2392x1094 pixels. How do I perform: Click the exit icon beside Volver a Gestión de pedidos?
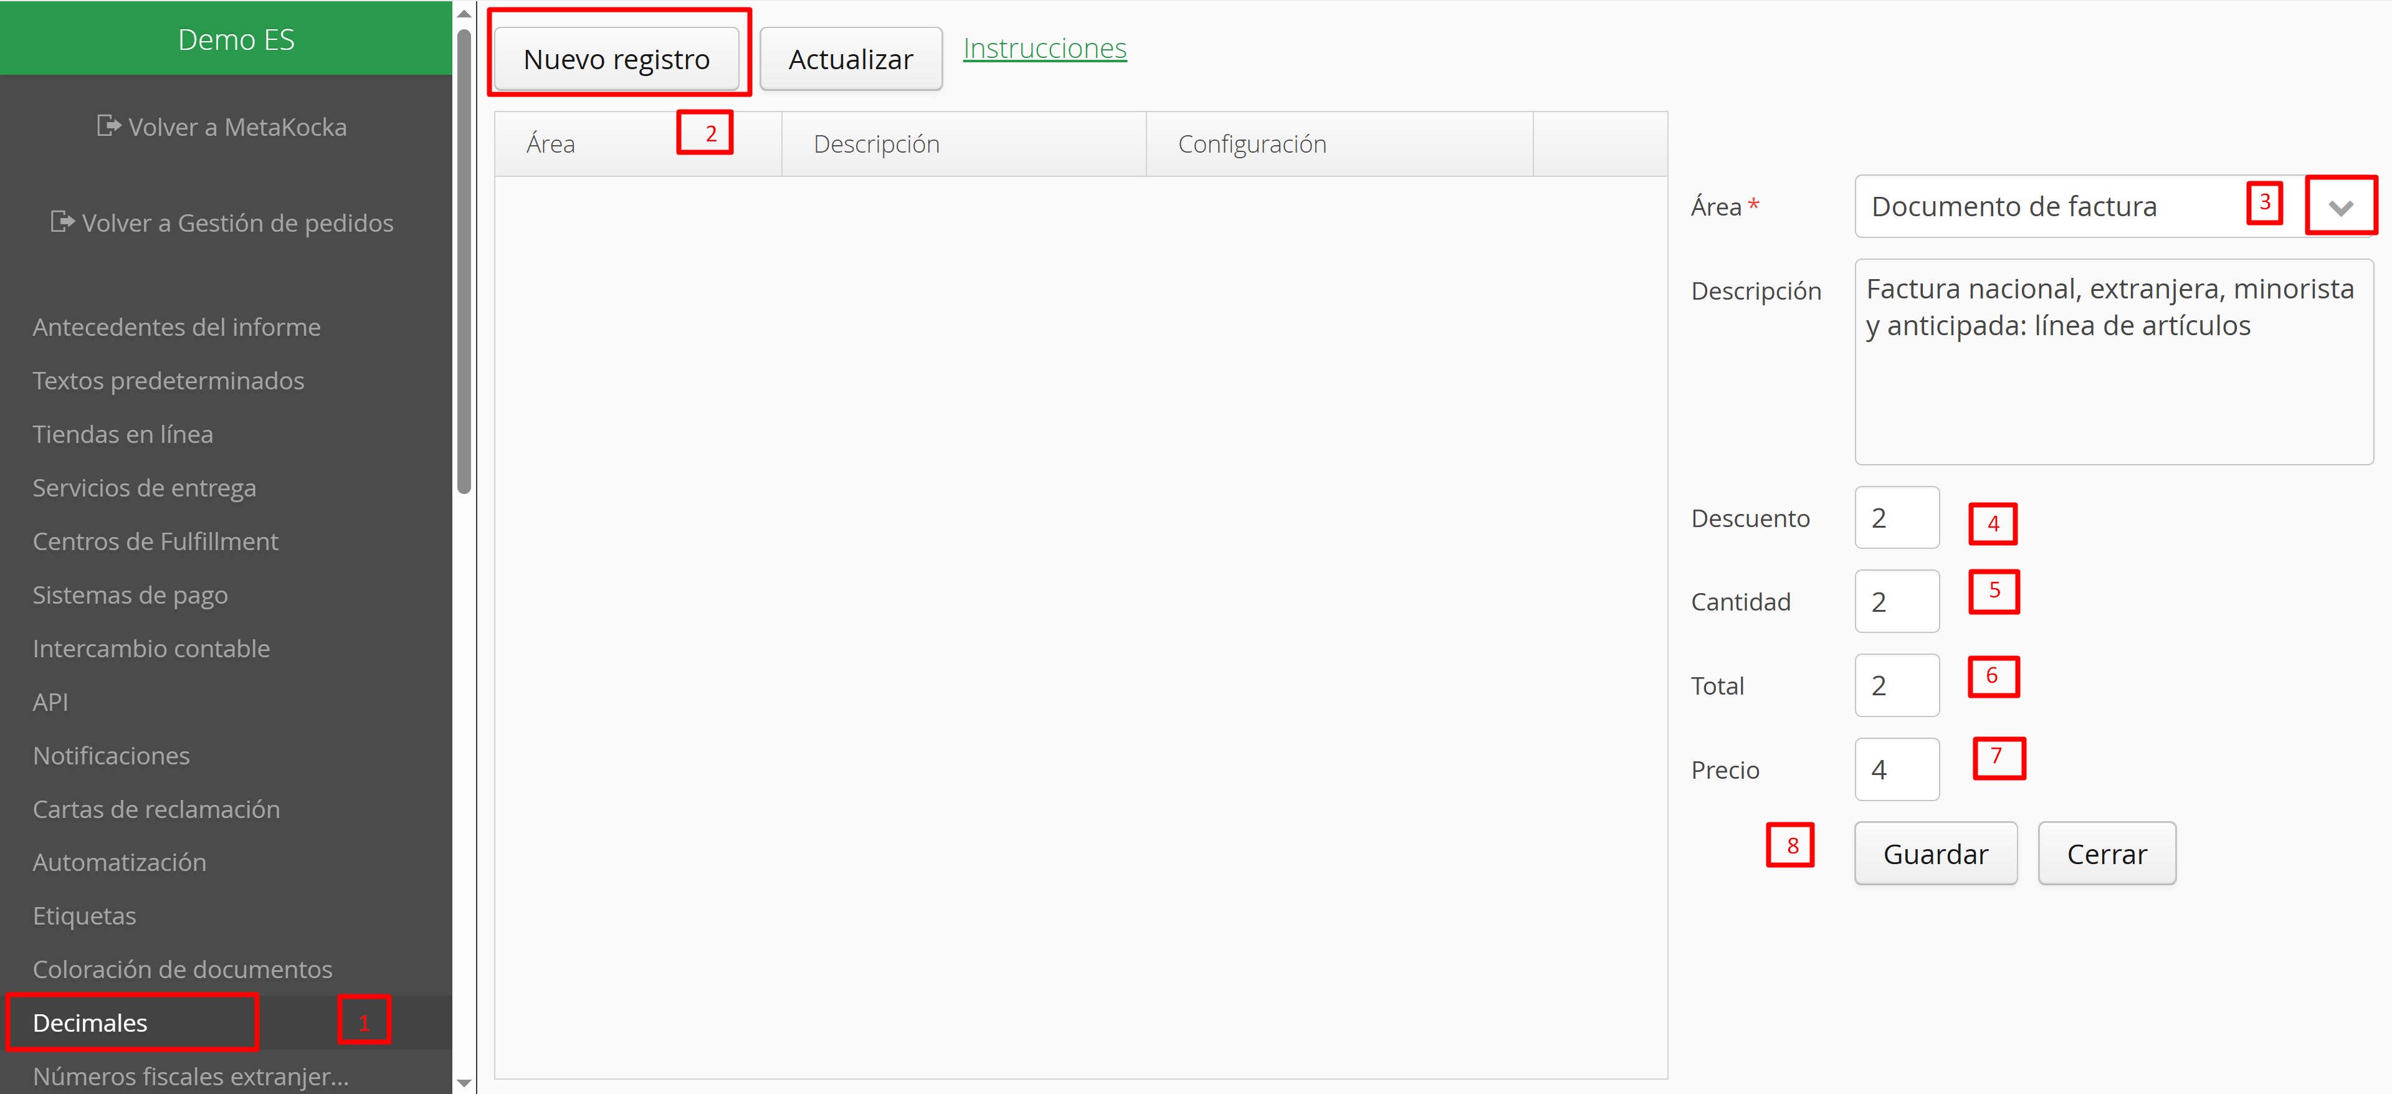[62, 222]
